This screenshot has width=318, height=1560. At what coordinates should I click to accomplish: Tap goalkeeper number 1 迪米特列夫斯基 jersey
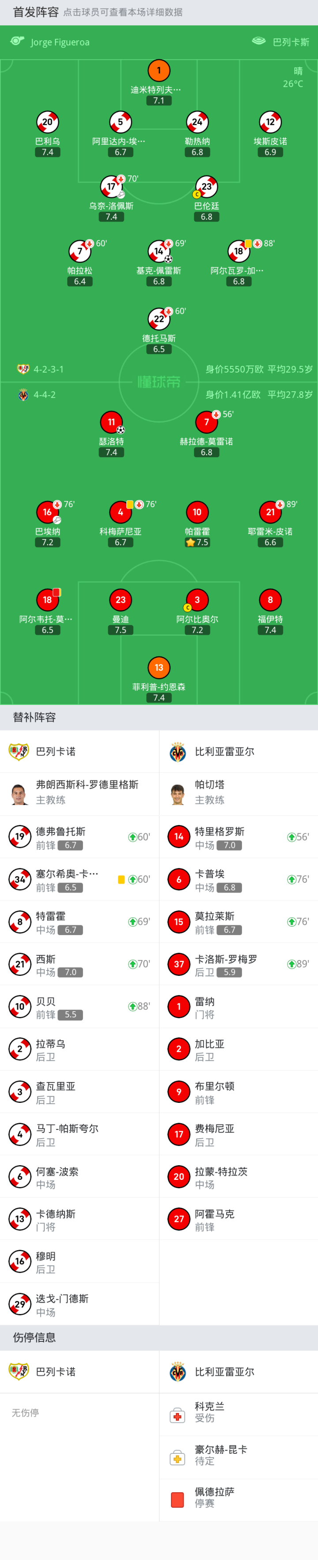tap(159, 71)
